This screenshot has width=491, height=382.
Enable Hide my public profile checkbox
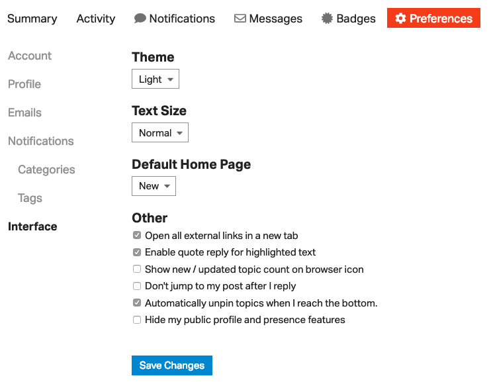click(137, 320)
